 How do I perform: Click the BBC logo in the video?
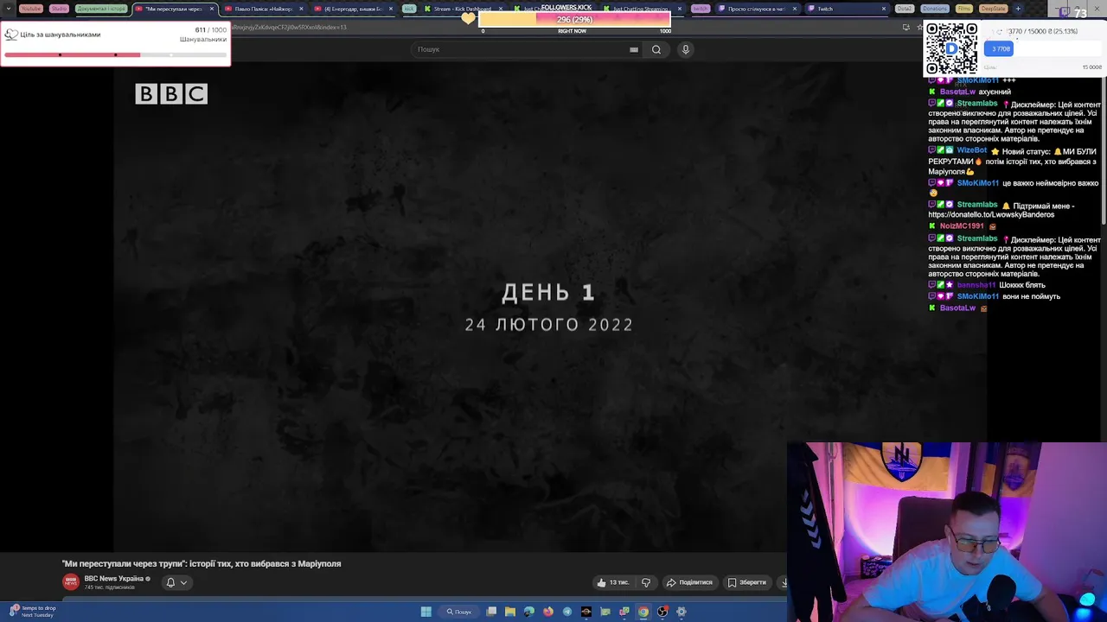point(171,93)
